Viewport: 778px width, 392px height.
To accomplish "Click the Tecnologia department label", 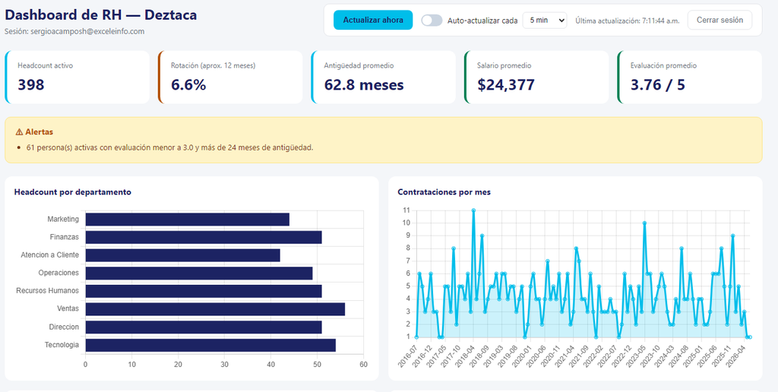I will [x=62, y=344].
